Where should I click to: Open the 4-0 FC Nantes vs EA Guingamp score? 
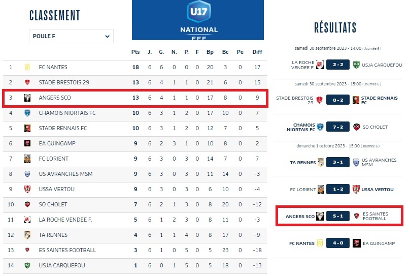click(x=337, y=243)
